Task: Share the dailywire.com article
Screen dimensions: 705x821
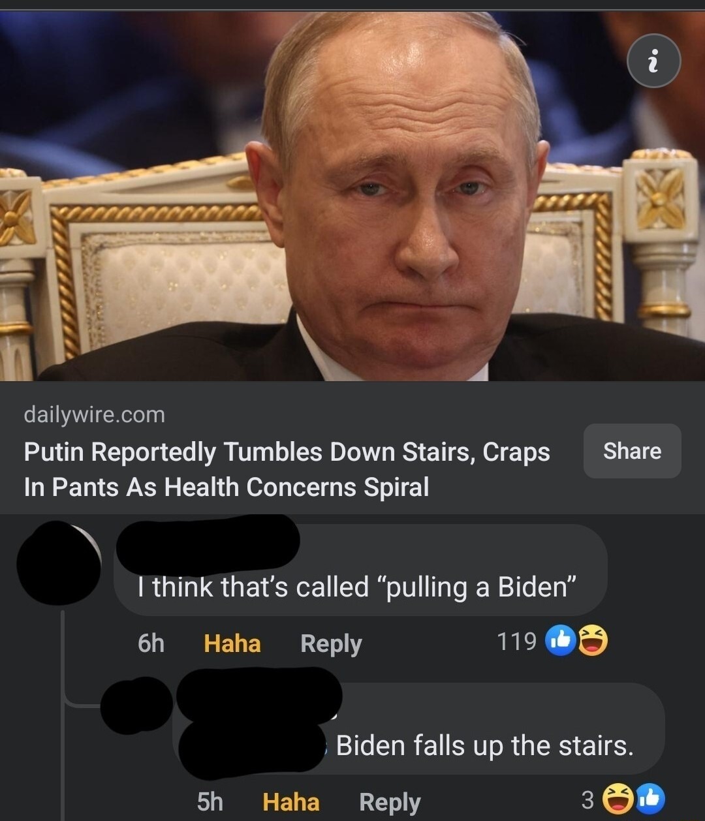Action: tap(632, 451)
